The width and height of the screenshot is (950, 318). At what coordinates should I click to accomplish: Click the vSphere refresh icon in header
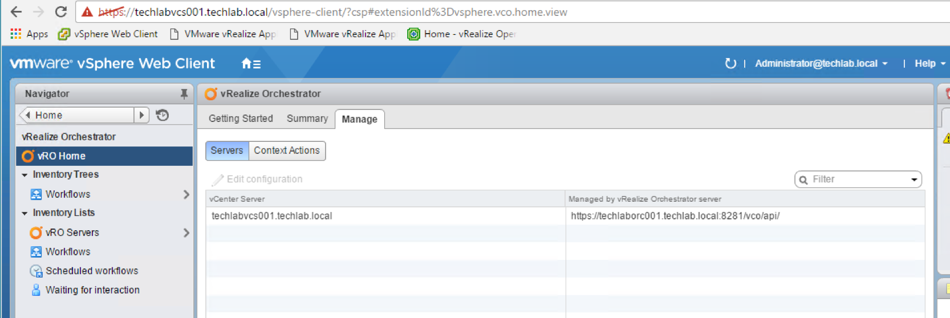coord(730,63)
